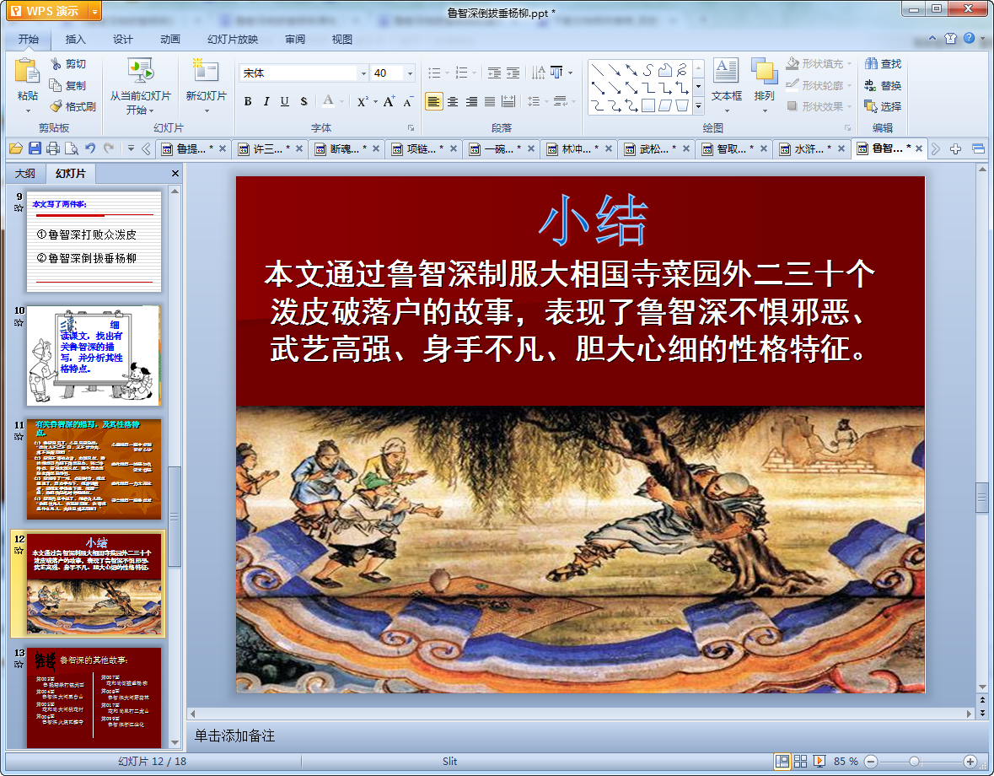Select slide 10 thumbnail
This screenshot has width=994, height=776.
pos(94,355)
